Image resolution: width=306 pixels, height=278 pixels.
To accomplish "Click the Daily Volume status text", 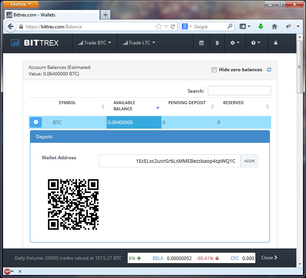I will [x=68, y=258].
